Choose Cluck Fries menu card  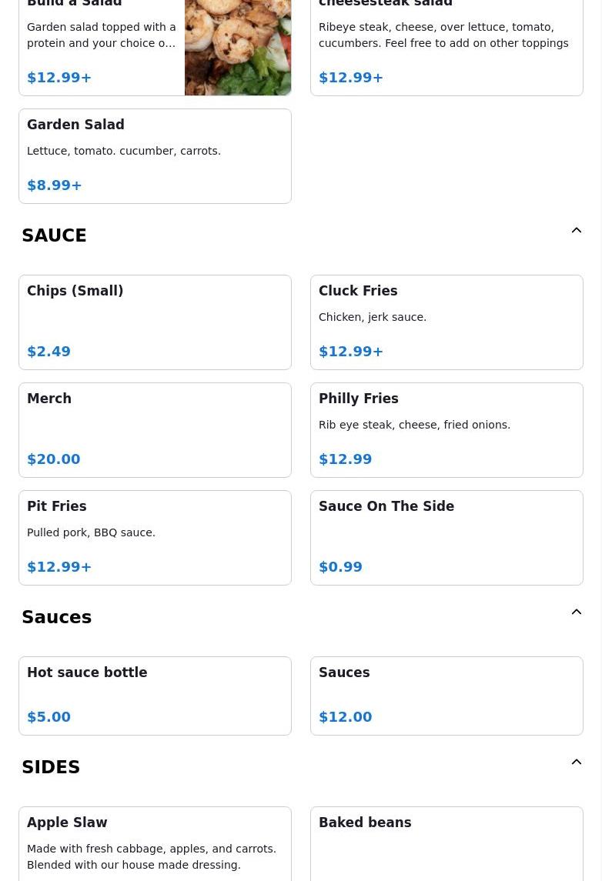(446, 322)
